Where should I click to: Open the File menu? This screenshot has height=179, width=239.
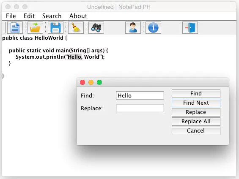coord(11,16)
